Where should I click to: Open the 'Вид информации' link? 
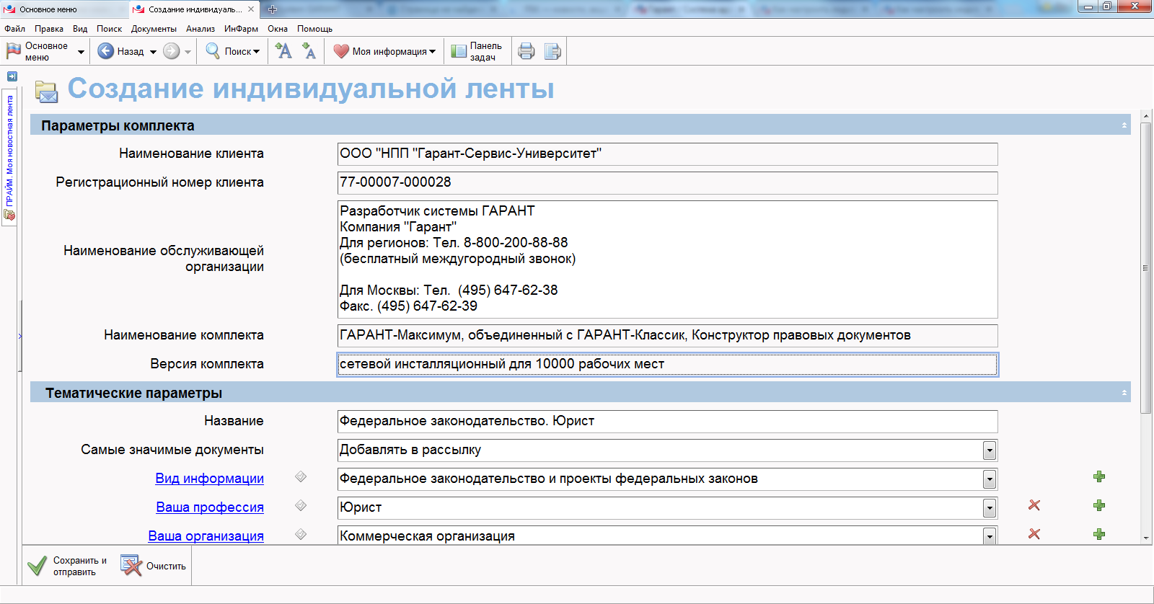[209, 479]
